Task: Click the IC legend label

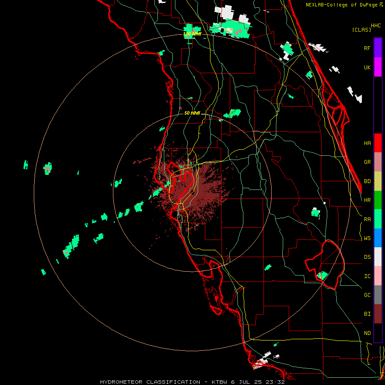Action: tap(367, 276)
